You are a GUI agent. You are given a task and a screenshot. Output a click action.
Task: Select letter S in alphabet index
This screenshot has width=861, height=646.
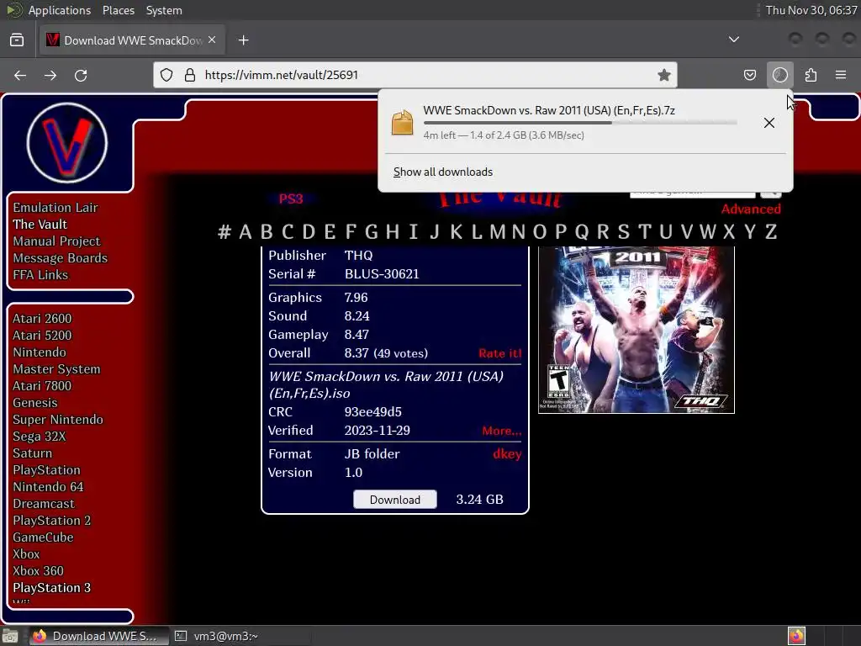coord(623,232)
